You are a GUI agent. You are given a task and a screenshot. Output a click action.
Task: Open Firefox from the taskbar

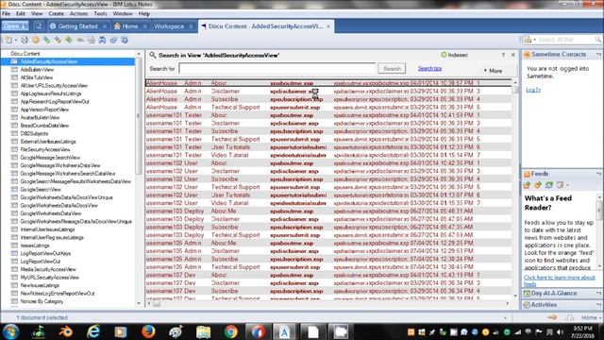click(x=148, y=331)
